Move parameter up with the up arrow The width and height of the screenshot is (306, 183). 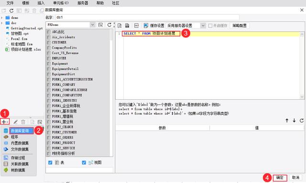pos(287,120)
